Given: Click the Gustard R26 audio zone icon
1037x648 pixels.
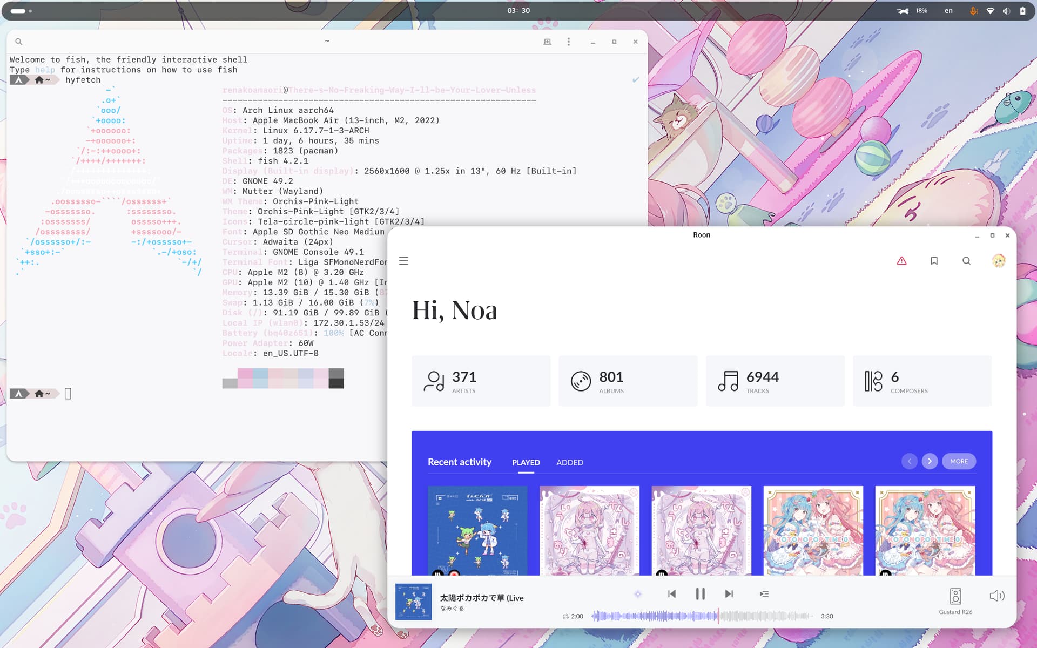Looking at the screenshot, I should 955,596.
